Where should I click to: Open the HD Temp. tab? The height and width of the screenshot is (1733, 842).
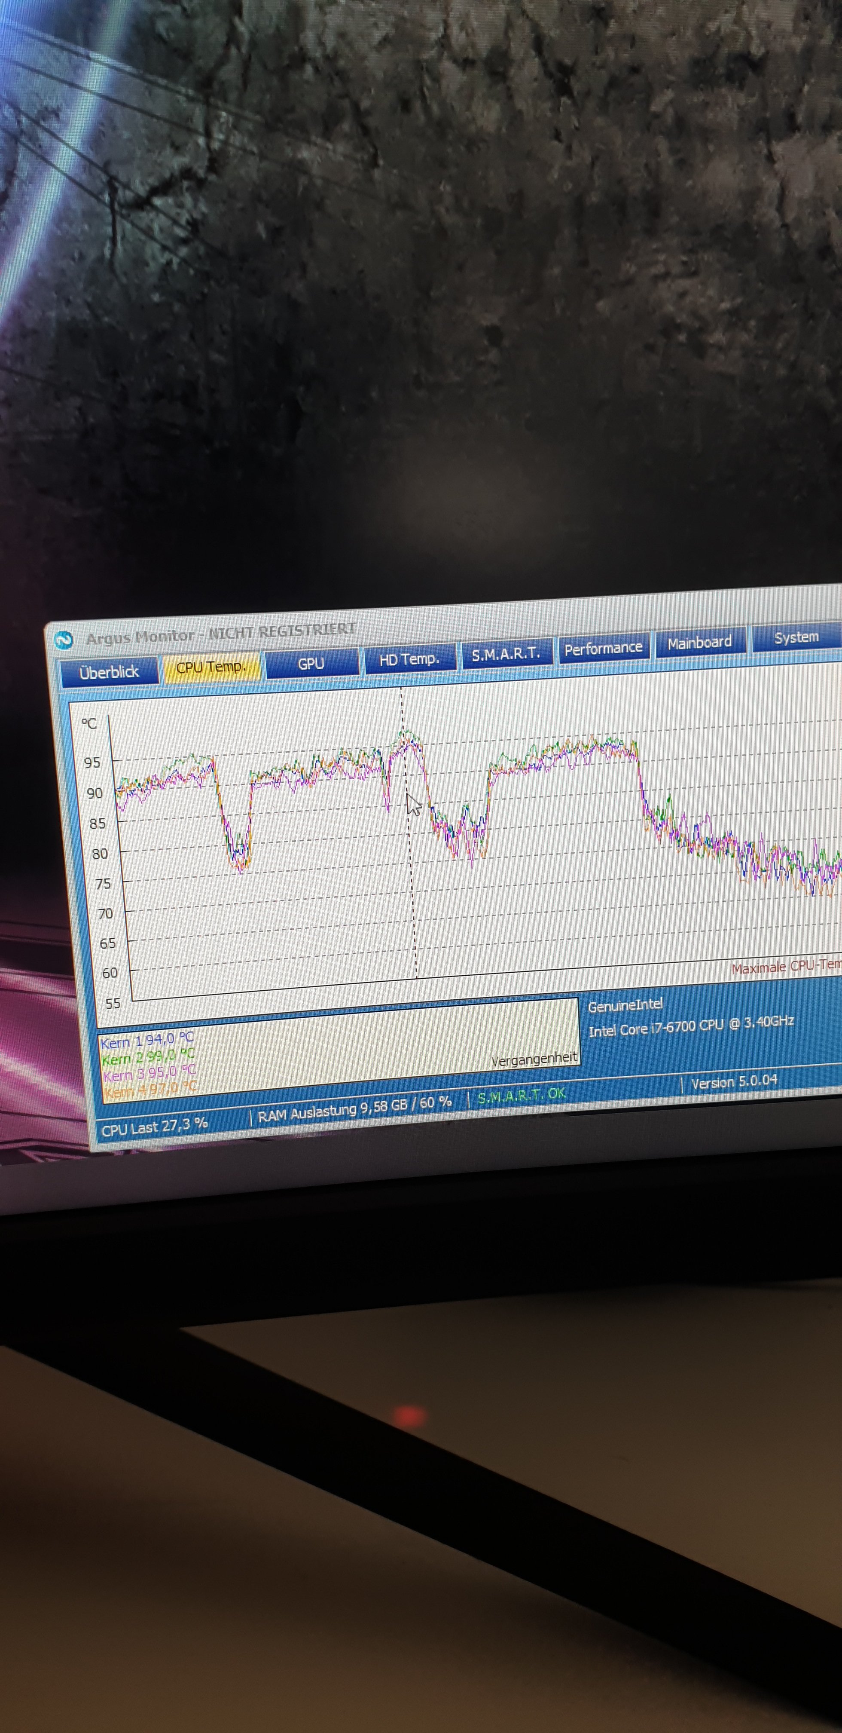point(409,659)
